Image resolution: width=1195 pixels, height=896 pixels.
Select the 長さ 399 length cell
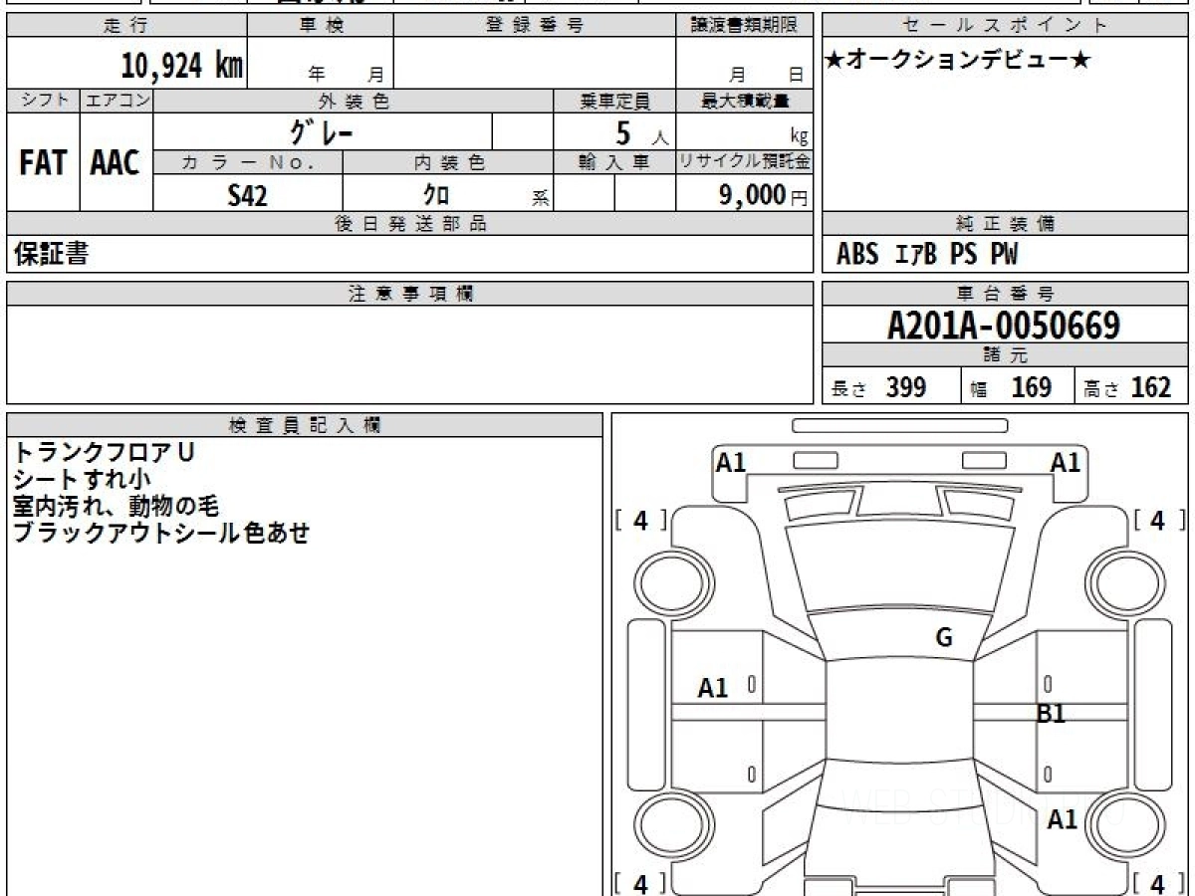coord(890,387)
